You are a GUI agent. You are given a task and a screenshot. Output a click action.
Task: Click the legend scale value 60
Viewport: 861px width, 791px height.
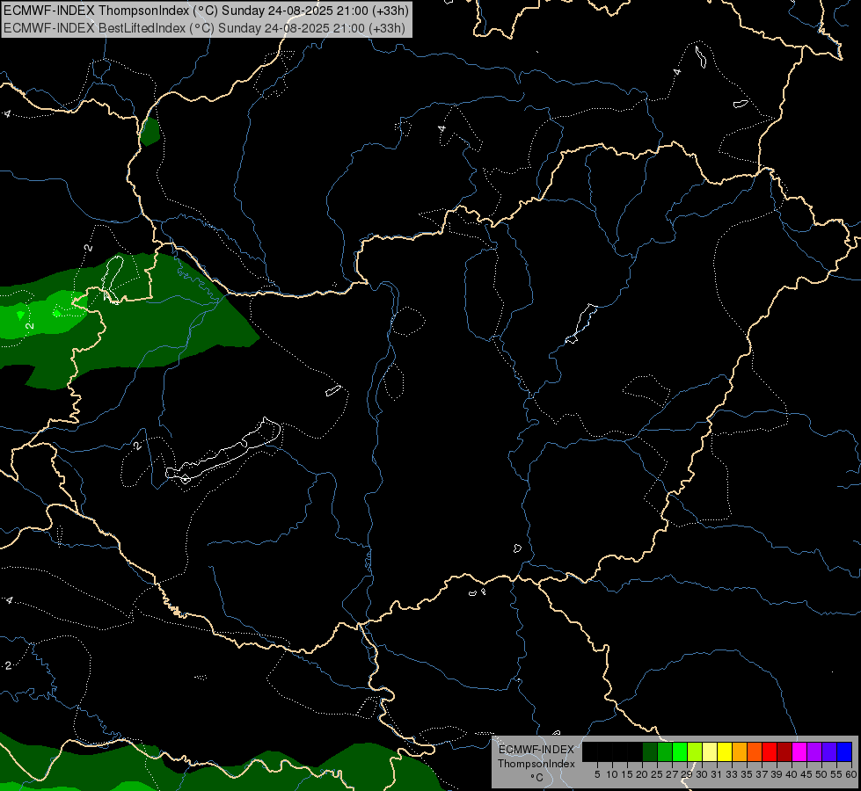tap(851, 774)
